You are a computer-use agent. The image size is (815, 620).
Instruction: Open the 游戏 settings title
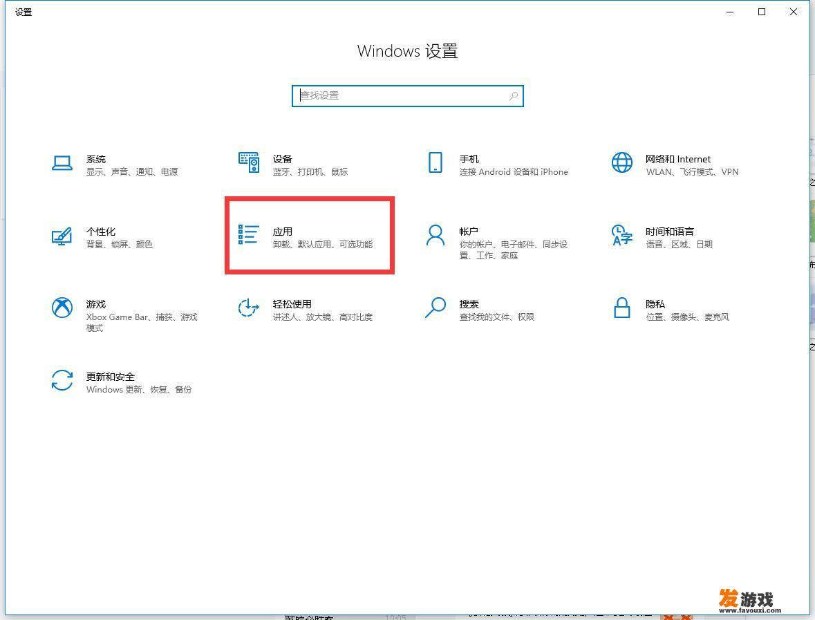pyautogui.click(x=96, y=304)
